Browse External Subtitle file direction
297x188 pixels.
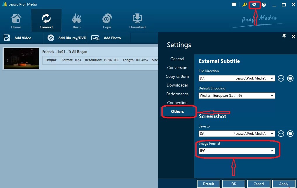281,78
